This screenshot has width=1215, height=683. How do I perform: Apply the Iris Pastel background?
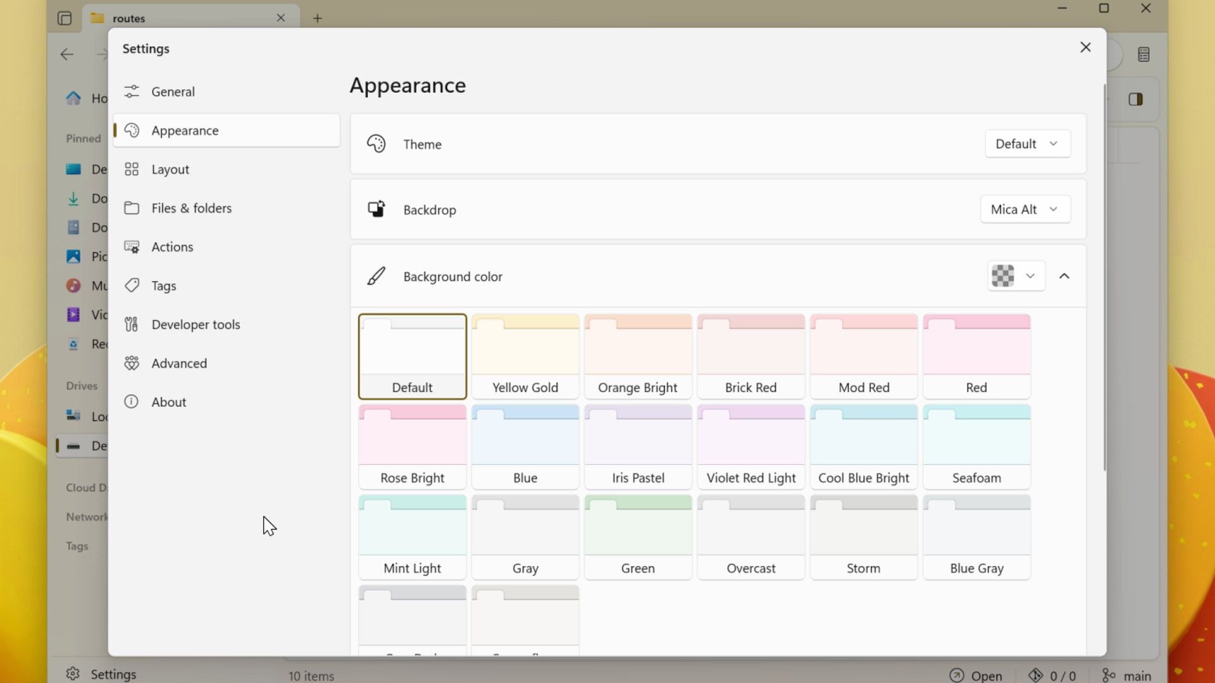(x=638, y=447)
